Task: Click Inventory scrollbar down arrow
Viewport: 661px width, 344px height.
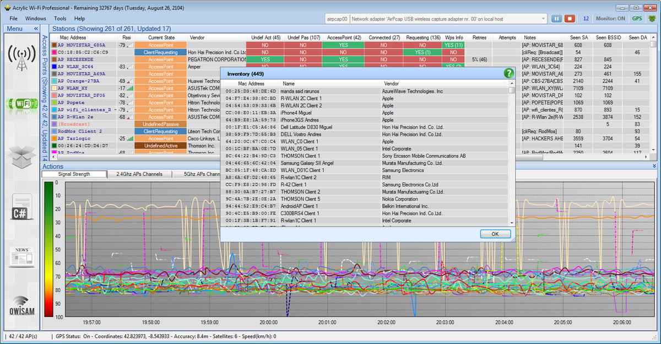Action: tap(512, 223)
